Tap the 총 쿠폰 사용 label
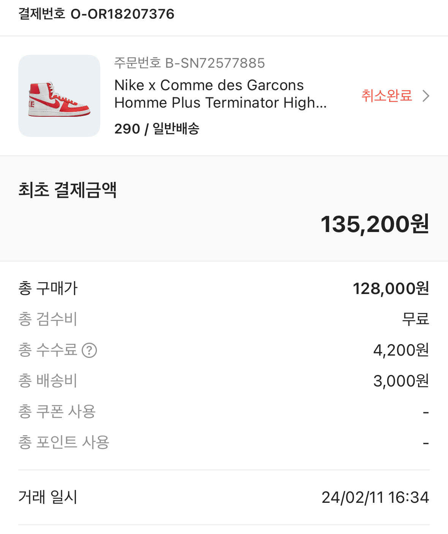The width and height of the screenshot is (448, 534). pos(57,412)
